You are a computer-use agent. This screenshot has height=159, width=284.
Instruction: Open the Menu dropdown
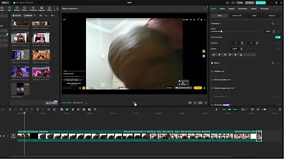[x=5, y=3]
